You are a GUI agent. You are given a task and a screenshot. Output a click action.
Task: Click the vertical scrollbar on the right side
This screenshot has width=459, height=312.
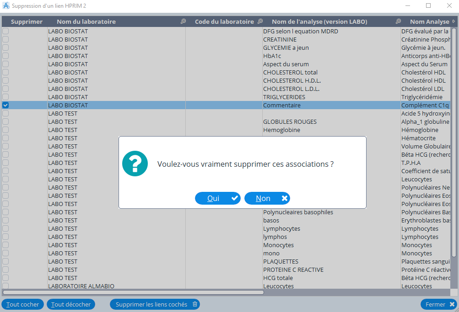(x=454, y=137)
